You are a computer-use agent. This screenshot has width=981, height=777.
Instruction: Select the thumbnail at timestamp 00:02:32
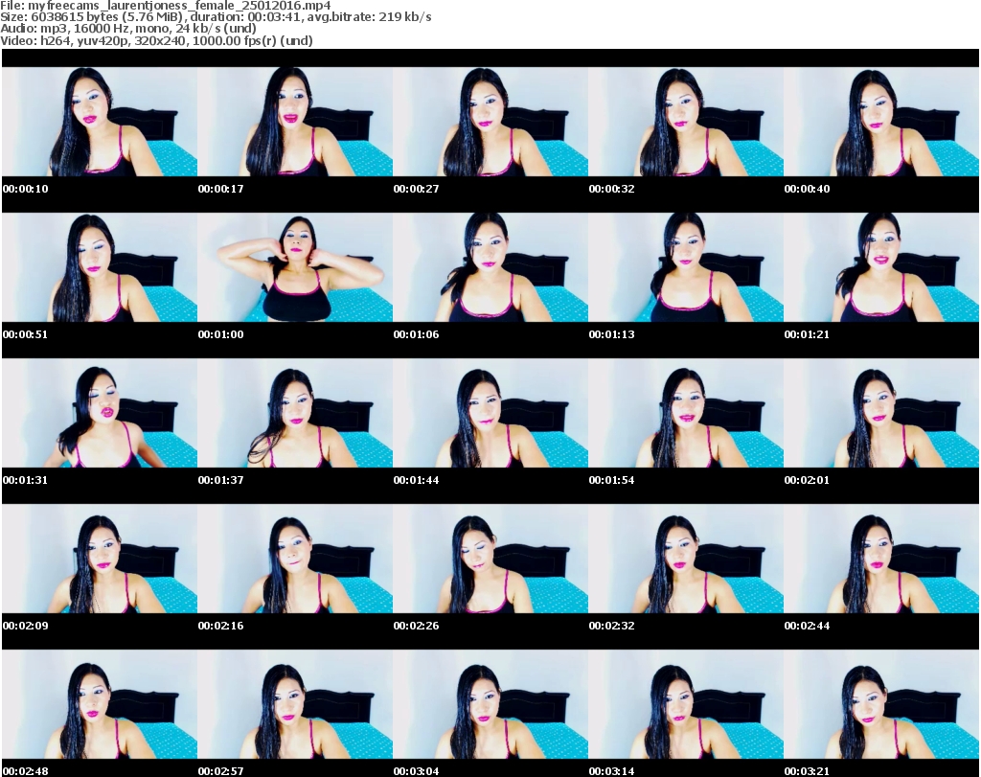point(686,559)
